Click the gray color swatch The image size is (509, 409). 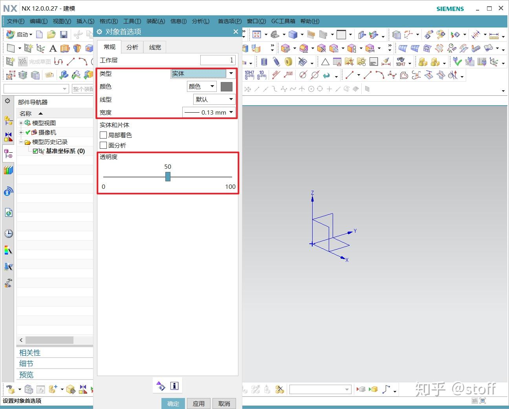click(227, 87)
